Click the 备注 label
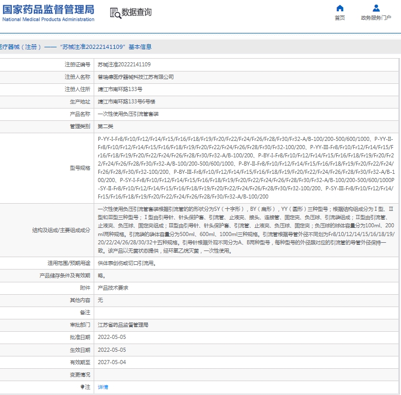The height and width of the screenshot is (395, 401). (85, 313)
